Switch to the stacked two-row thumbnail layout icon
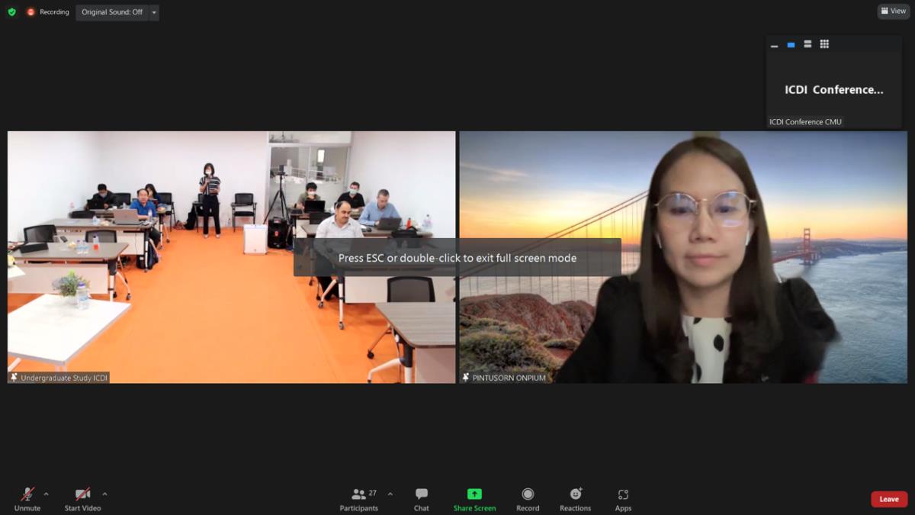Image resolution: width=915 pixels, height=515 pixels. pyautogui.click(x=807, y=44)
